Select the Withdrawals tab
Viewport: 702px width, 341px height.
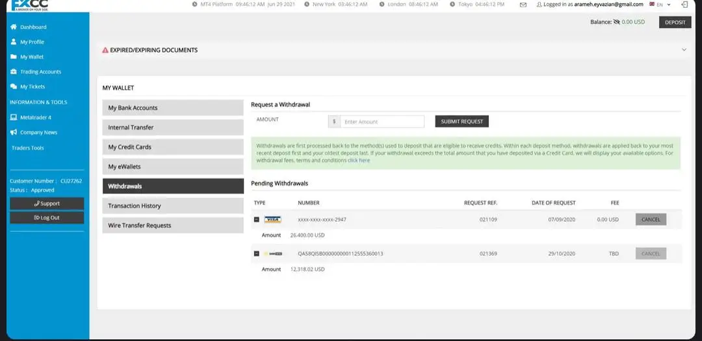coord(173,186)
